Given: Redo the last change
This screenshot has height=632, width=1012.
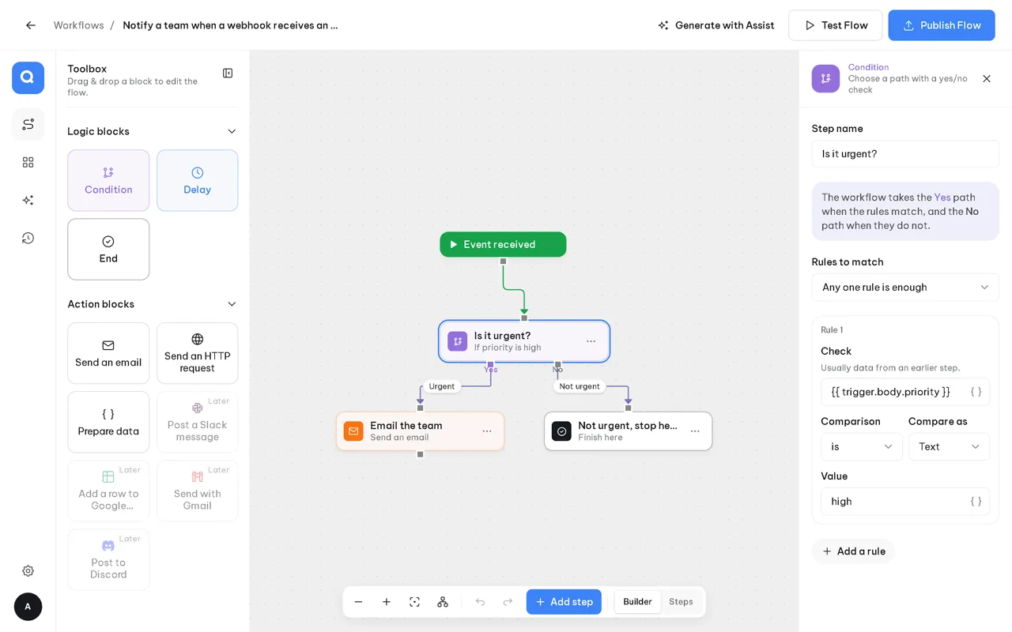Looking at the screenshot, I should 508,602.
